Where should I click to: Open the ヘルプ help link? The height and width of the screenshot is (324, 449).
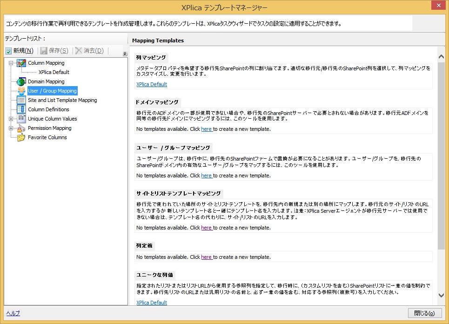(x=13, y=313)
